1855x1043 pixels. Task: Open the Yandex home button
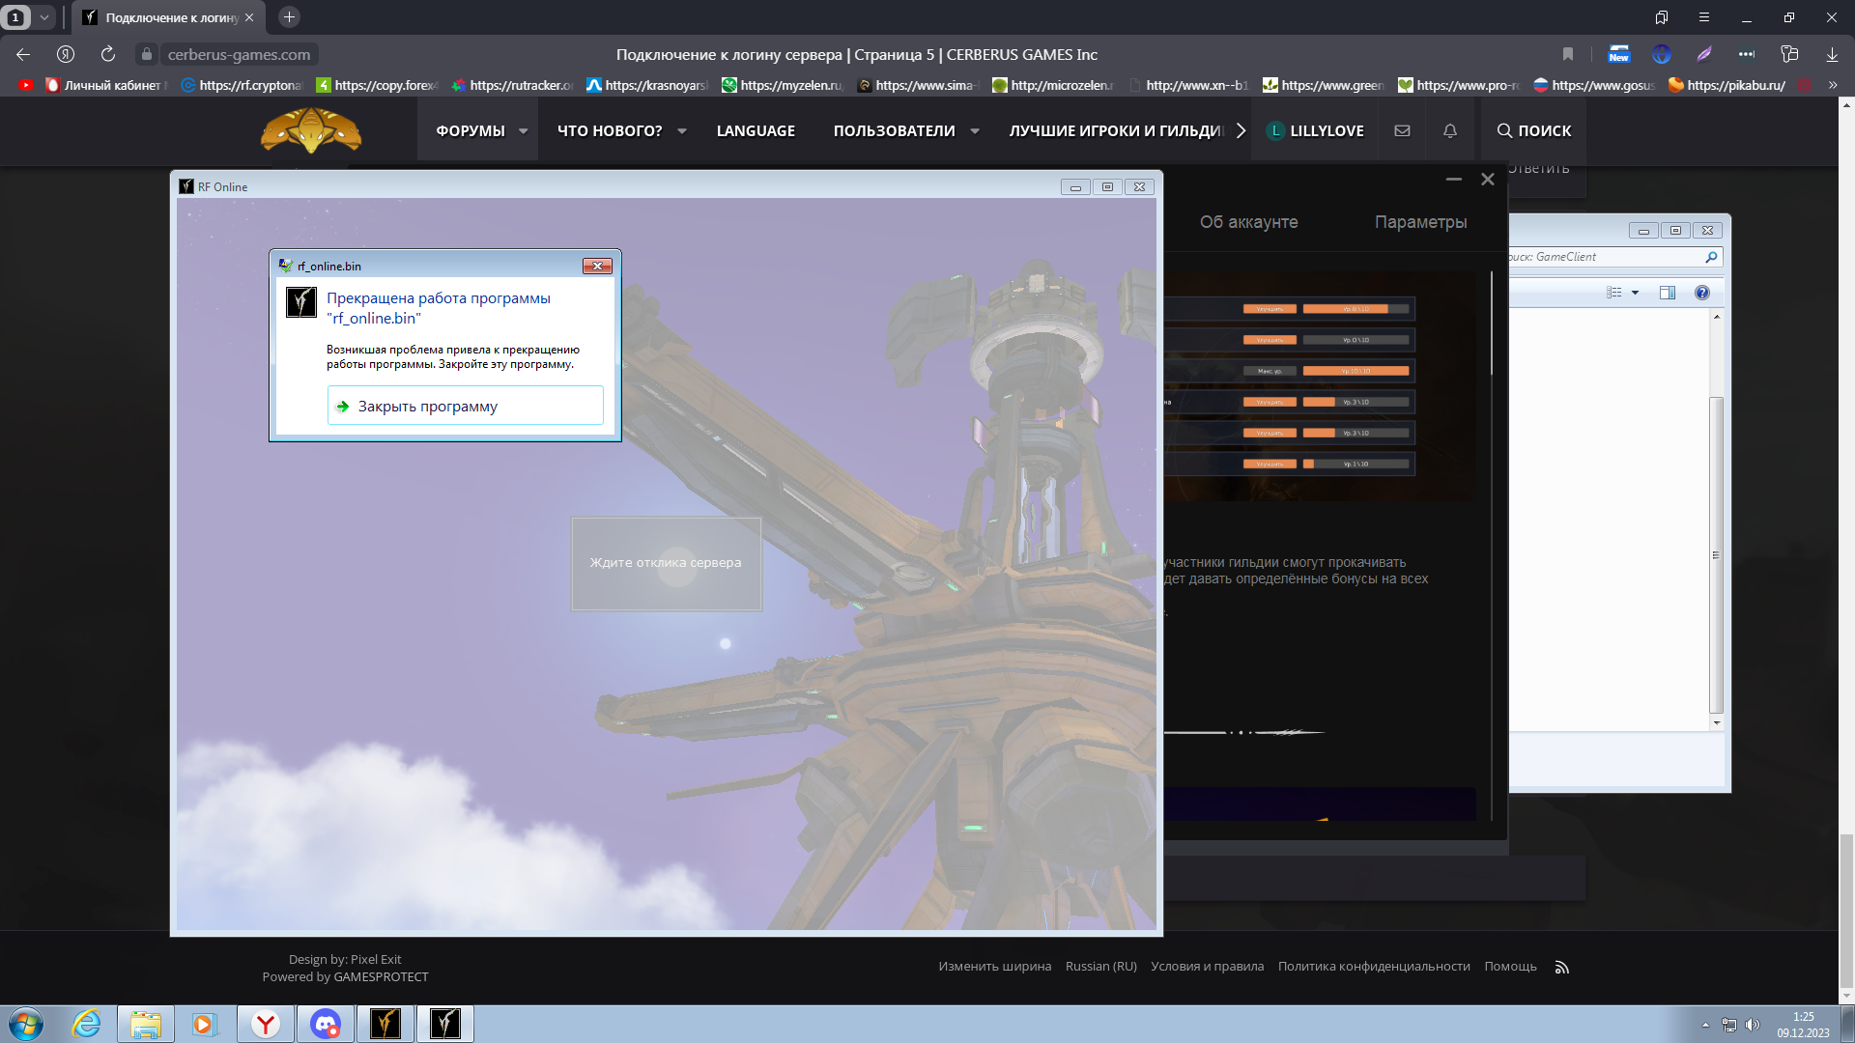pos(66,54)
